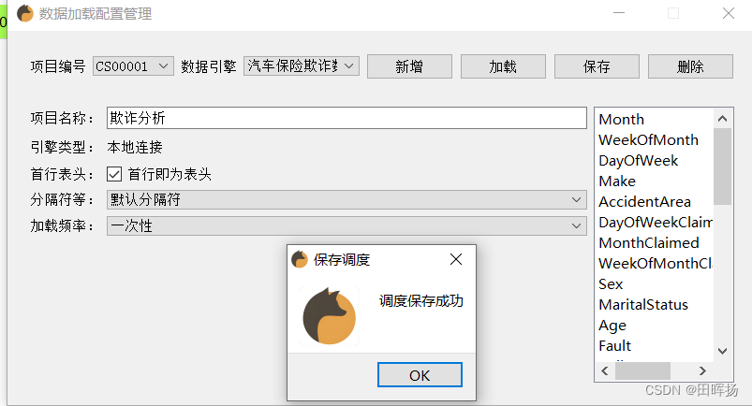Click the 项目名称 text field
The width and height of the screenshot is (752, 406).
click(347, 118)
